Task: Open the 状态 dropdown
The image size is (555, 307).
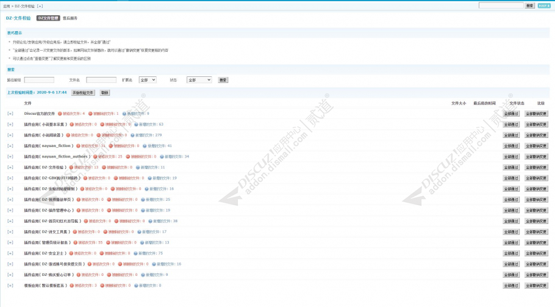Action: coord(199,80)
